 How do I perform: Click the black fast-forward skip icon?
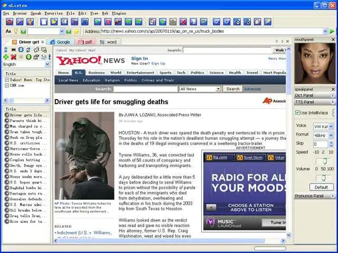(x=14, y=50)
